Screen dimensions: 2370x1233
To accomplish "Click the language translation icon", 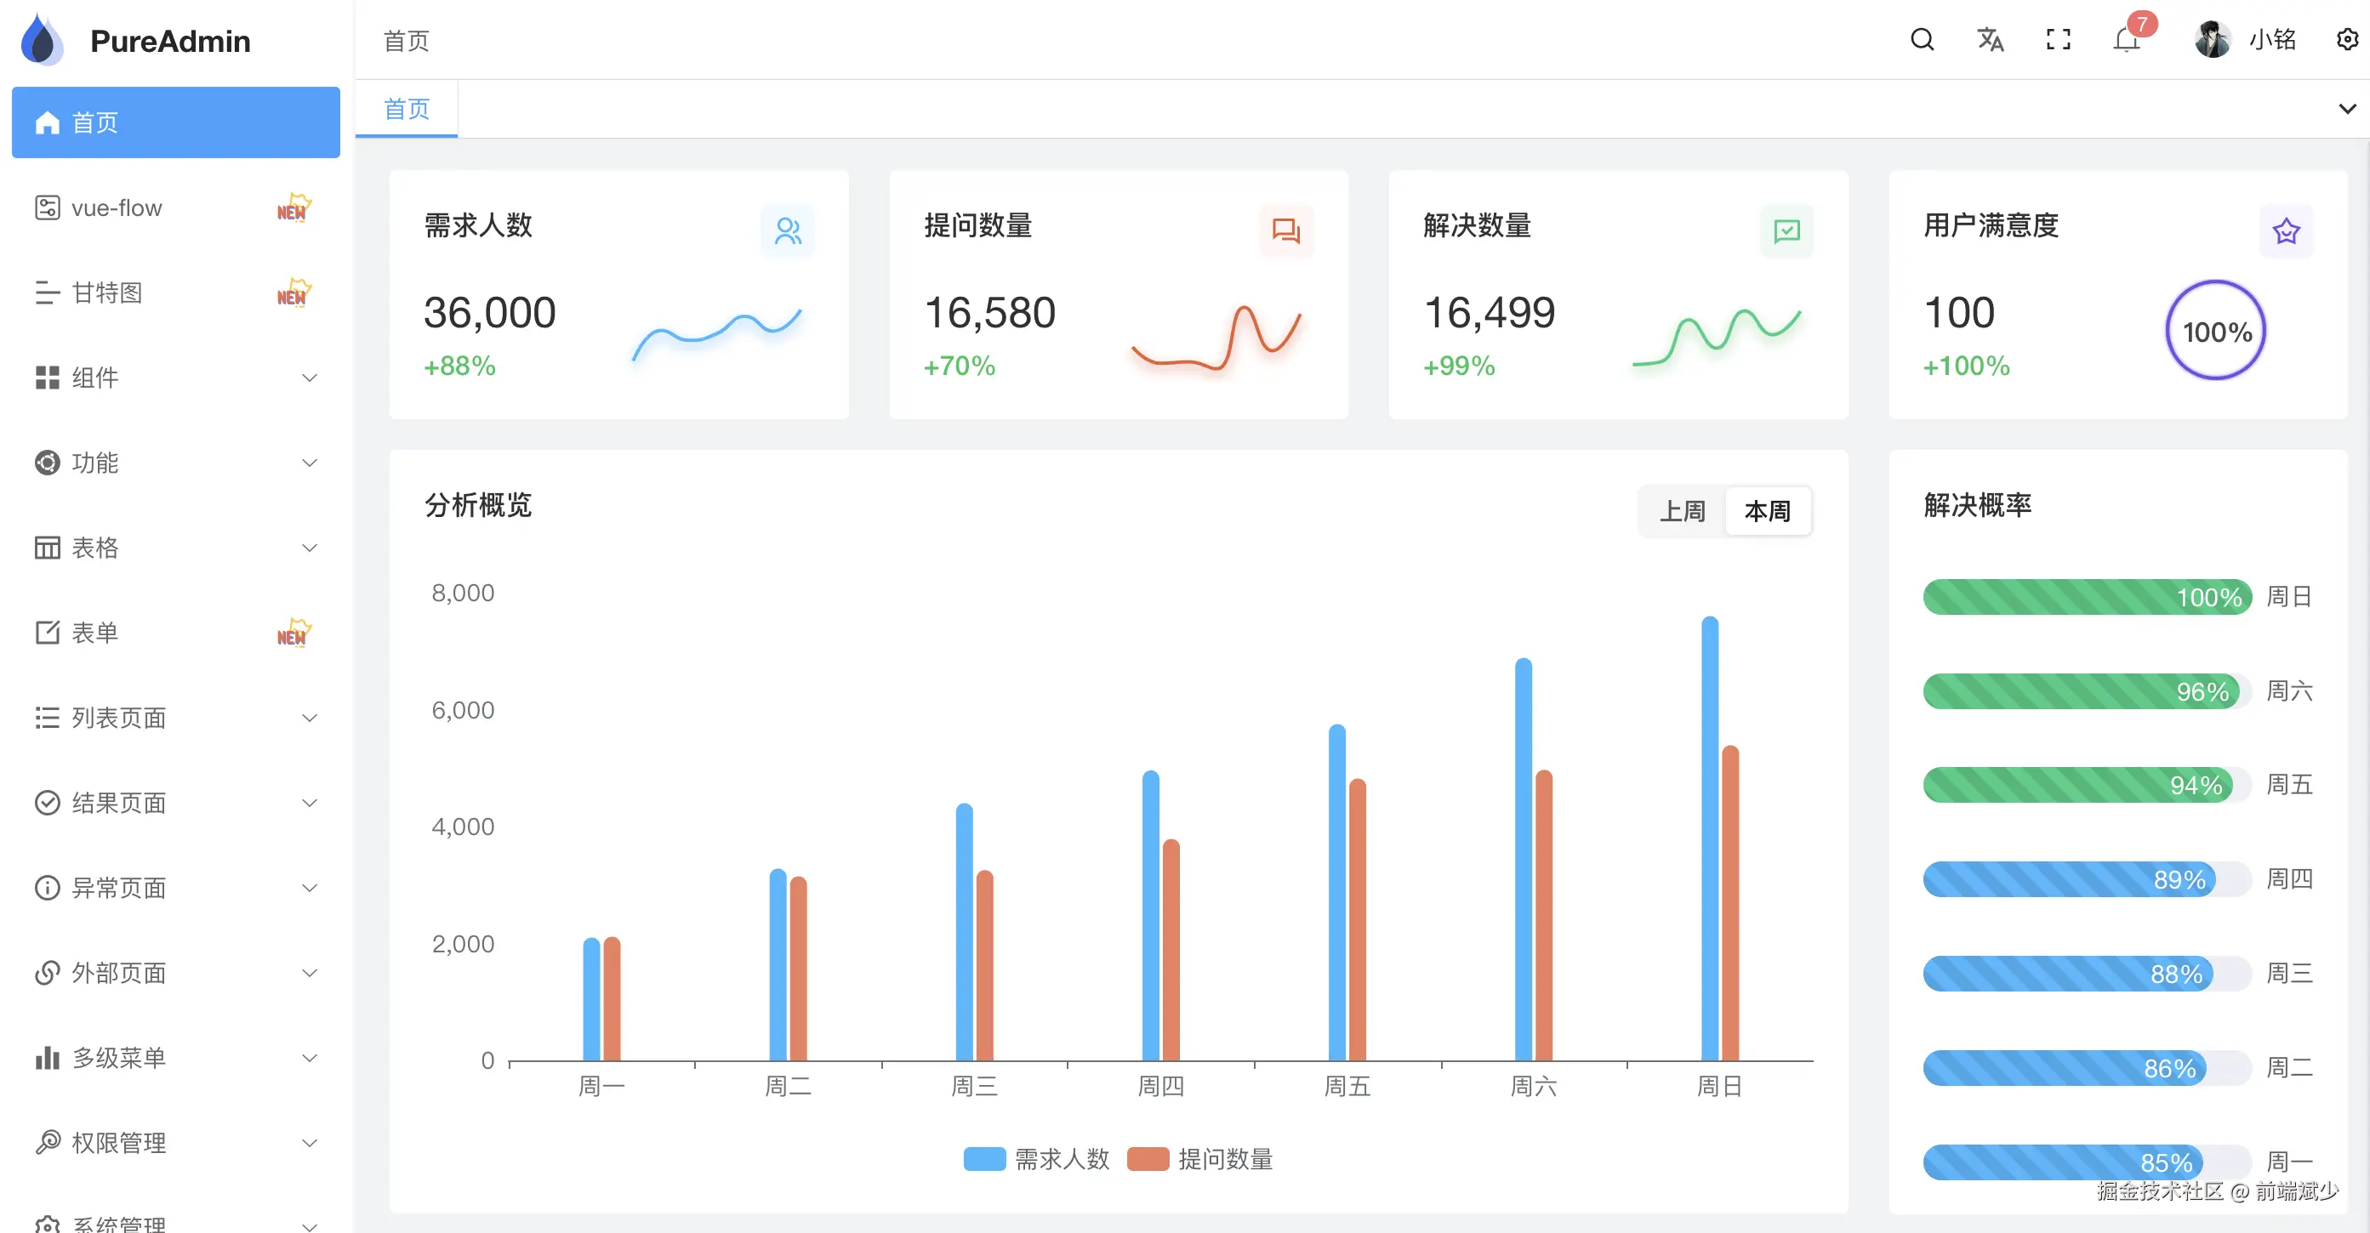I will click(x=1989, y=39).
